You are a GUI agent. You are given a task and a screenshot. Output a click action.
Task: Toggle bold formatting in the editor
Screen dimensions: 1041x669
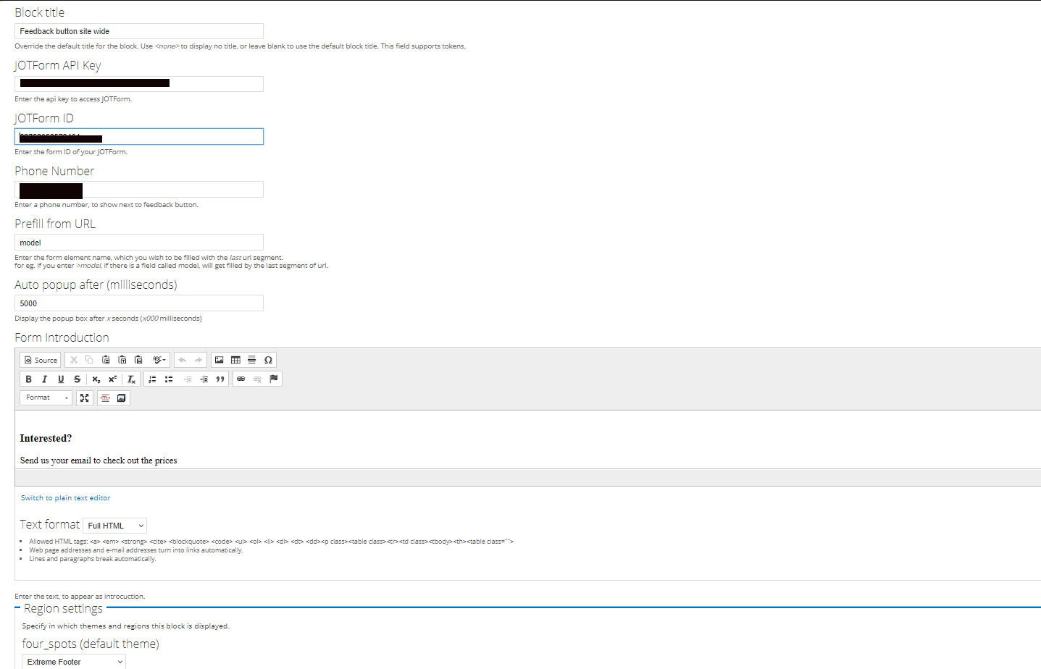pos(28,379)
